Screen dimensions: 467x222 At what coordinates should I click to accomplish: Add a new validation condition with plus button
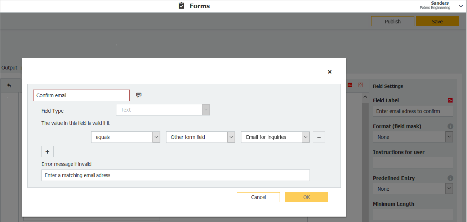47,151
